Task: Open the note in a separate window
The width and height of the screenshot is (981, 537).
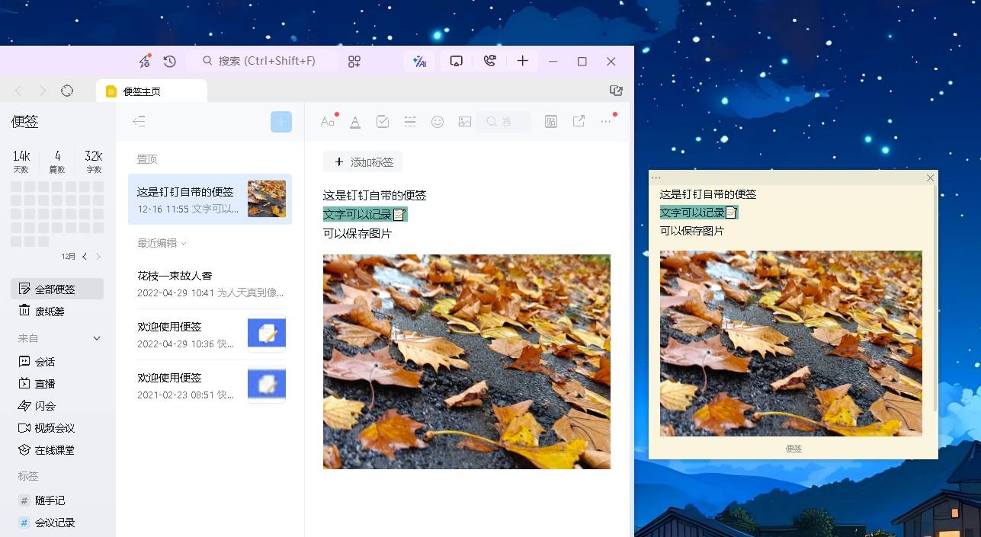Action: click(x=579, y=120)
